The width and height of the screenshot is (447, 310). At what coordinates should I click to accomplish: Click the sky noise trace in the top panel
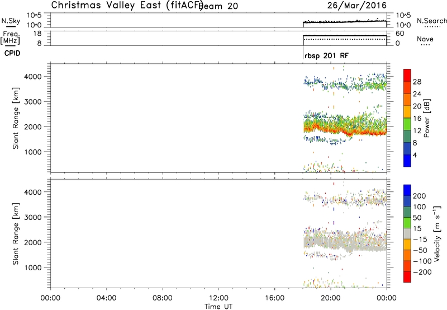(345, 21)
